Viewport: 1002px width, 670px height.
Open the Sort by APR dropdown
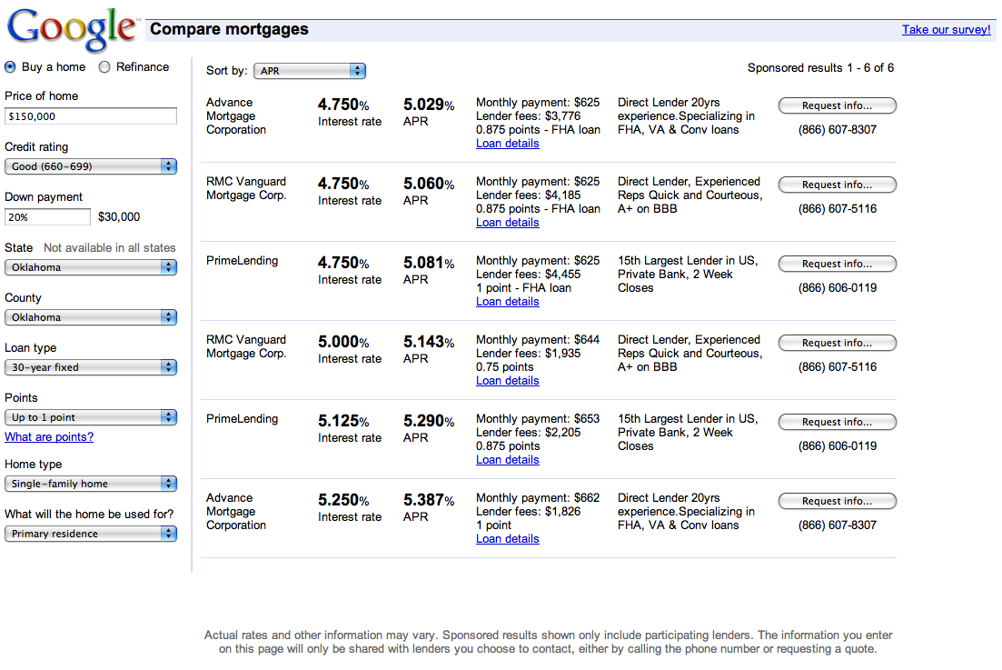310,71
